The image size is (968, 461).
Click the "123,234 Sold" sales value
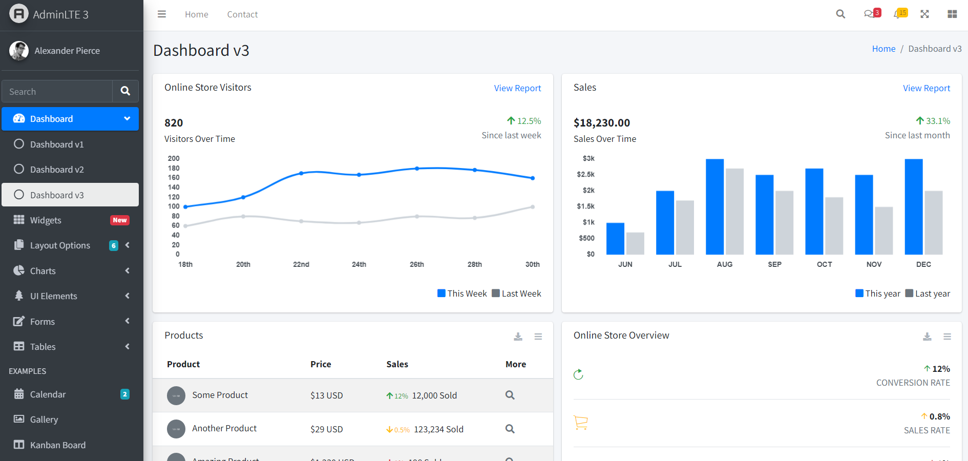tap(438, 429)
